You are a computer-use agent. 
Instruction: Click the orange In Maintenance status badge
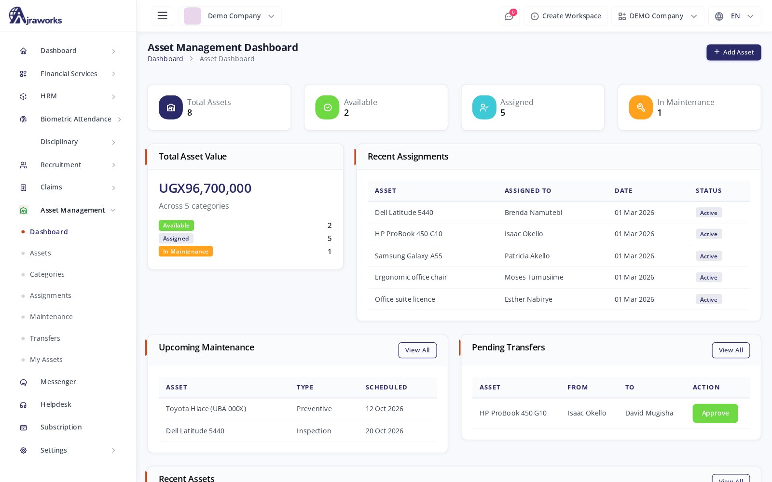186,252
